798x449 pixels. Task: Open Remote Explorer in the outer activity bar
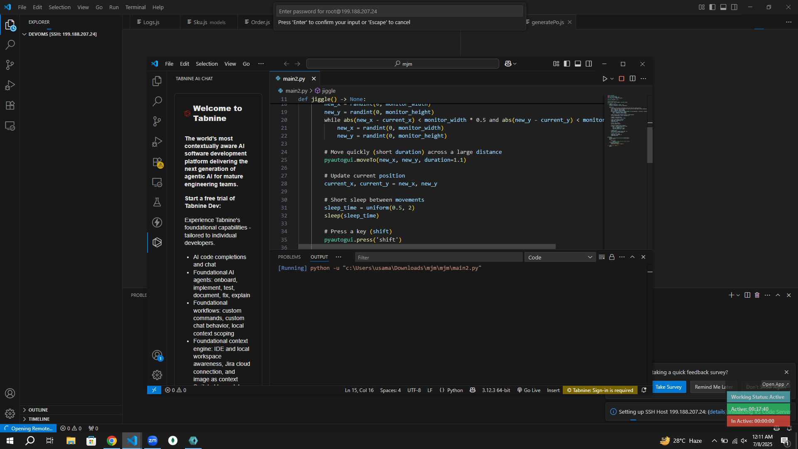(x=10, y=126)
